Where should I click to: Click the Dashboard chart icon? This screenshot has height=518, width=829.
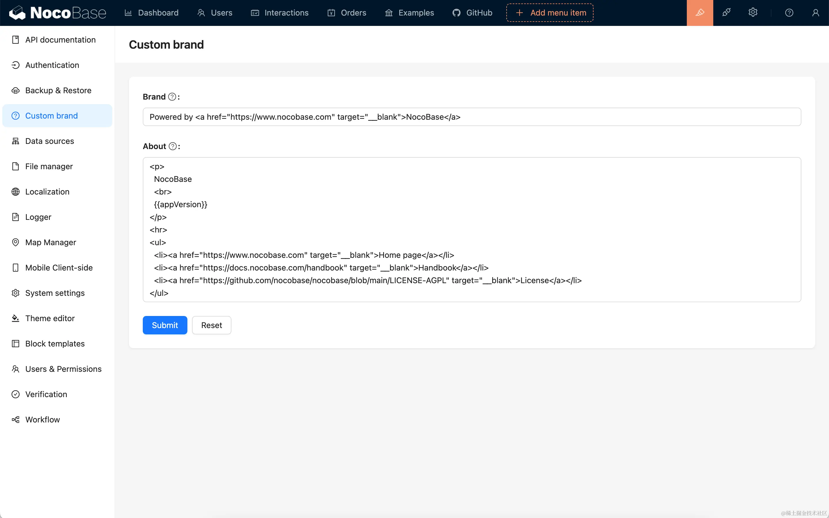(128, 13)
